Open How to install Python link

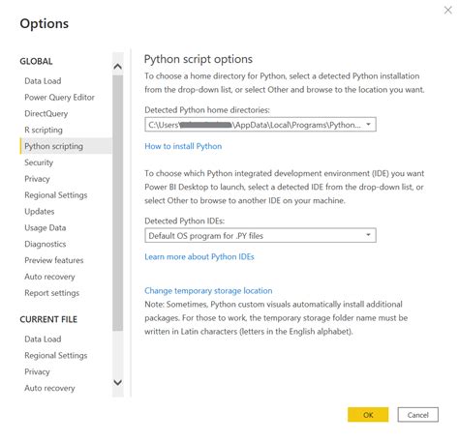click(x=183, y=146)
